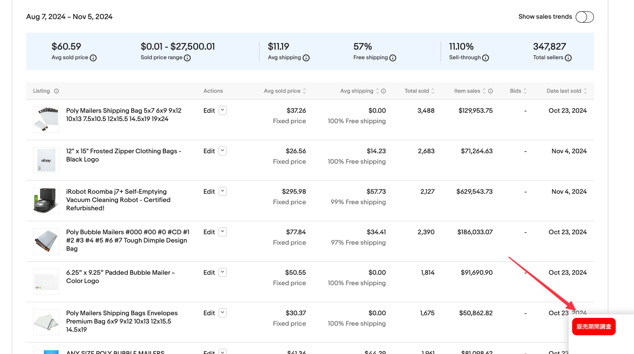Screen dimensions: 634x354
Task: Open info icon beside Avg sold price stat
Action: 93,58
